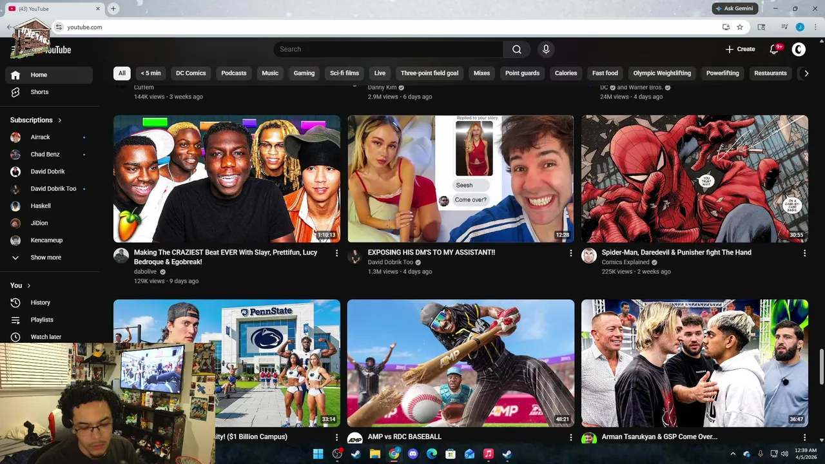Open Apple Music icon in taskbar
825x464 pixels.
tap(489, 454)
